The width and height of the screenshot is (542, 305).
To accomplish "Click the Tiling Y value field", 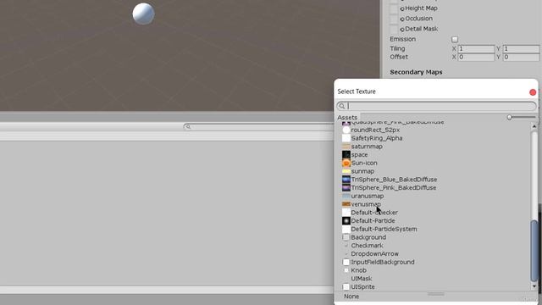I will (x=522, y=49).
